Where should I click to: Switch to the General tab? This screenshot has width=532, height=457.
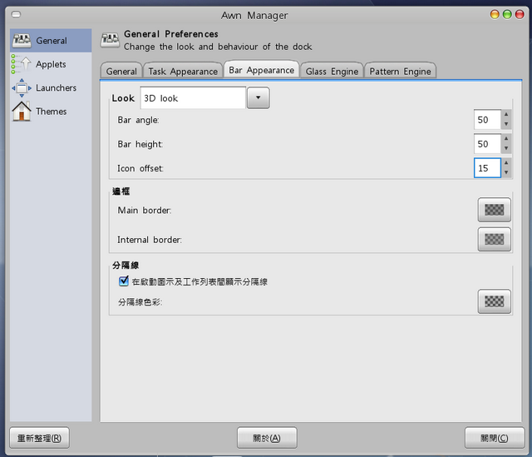coord(121,71)
